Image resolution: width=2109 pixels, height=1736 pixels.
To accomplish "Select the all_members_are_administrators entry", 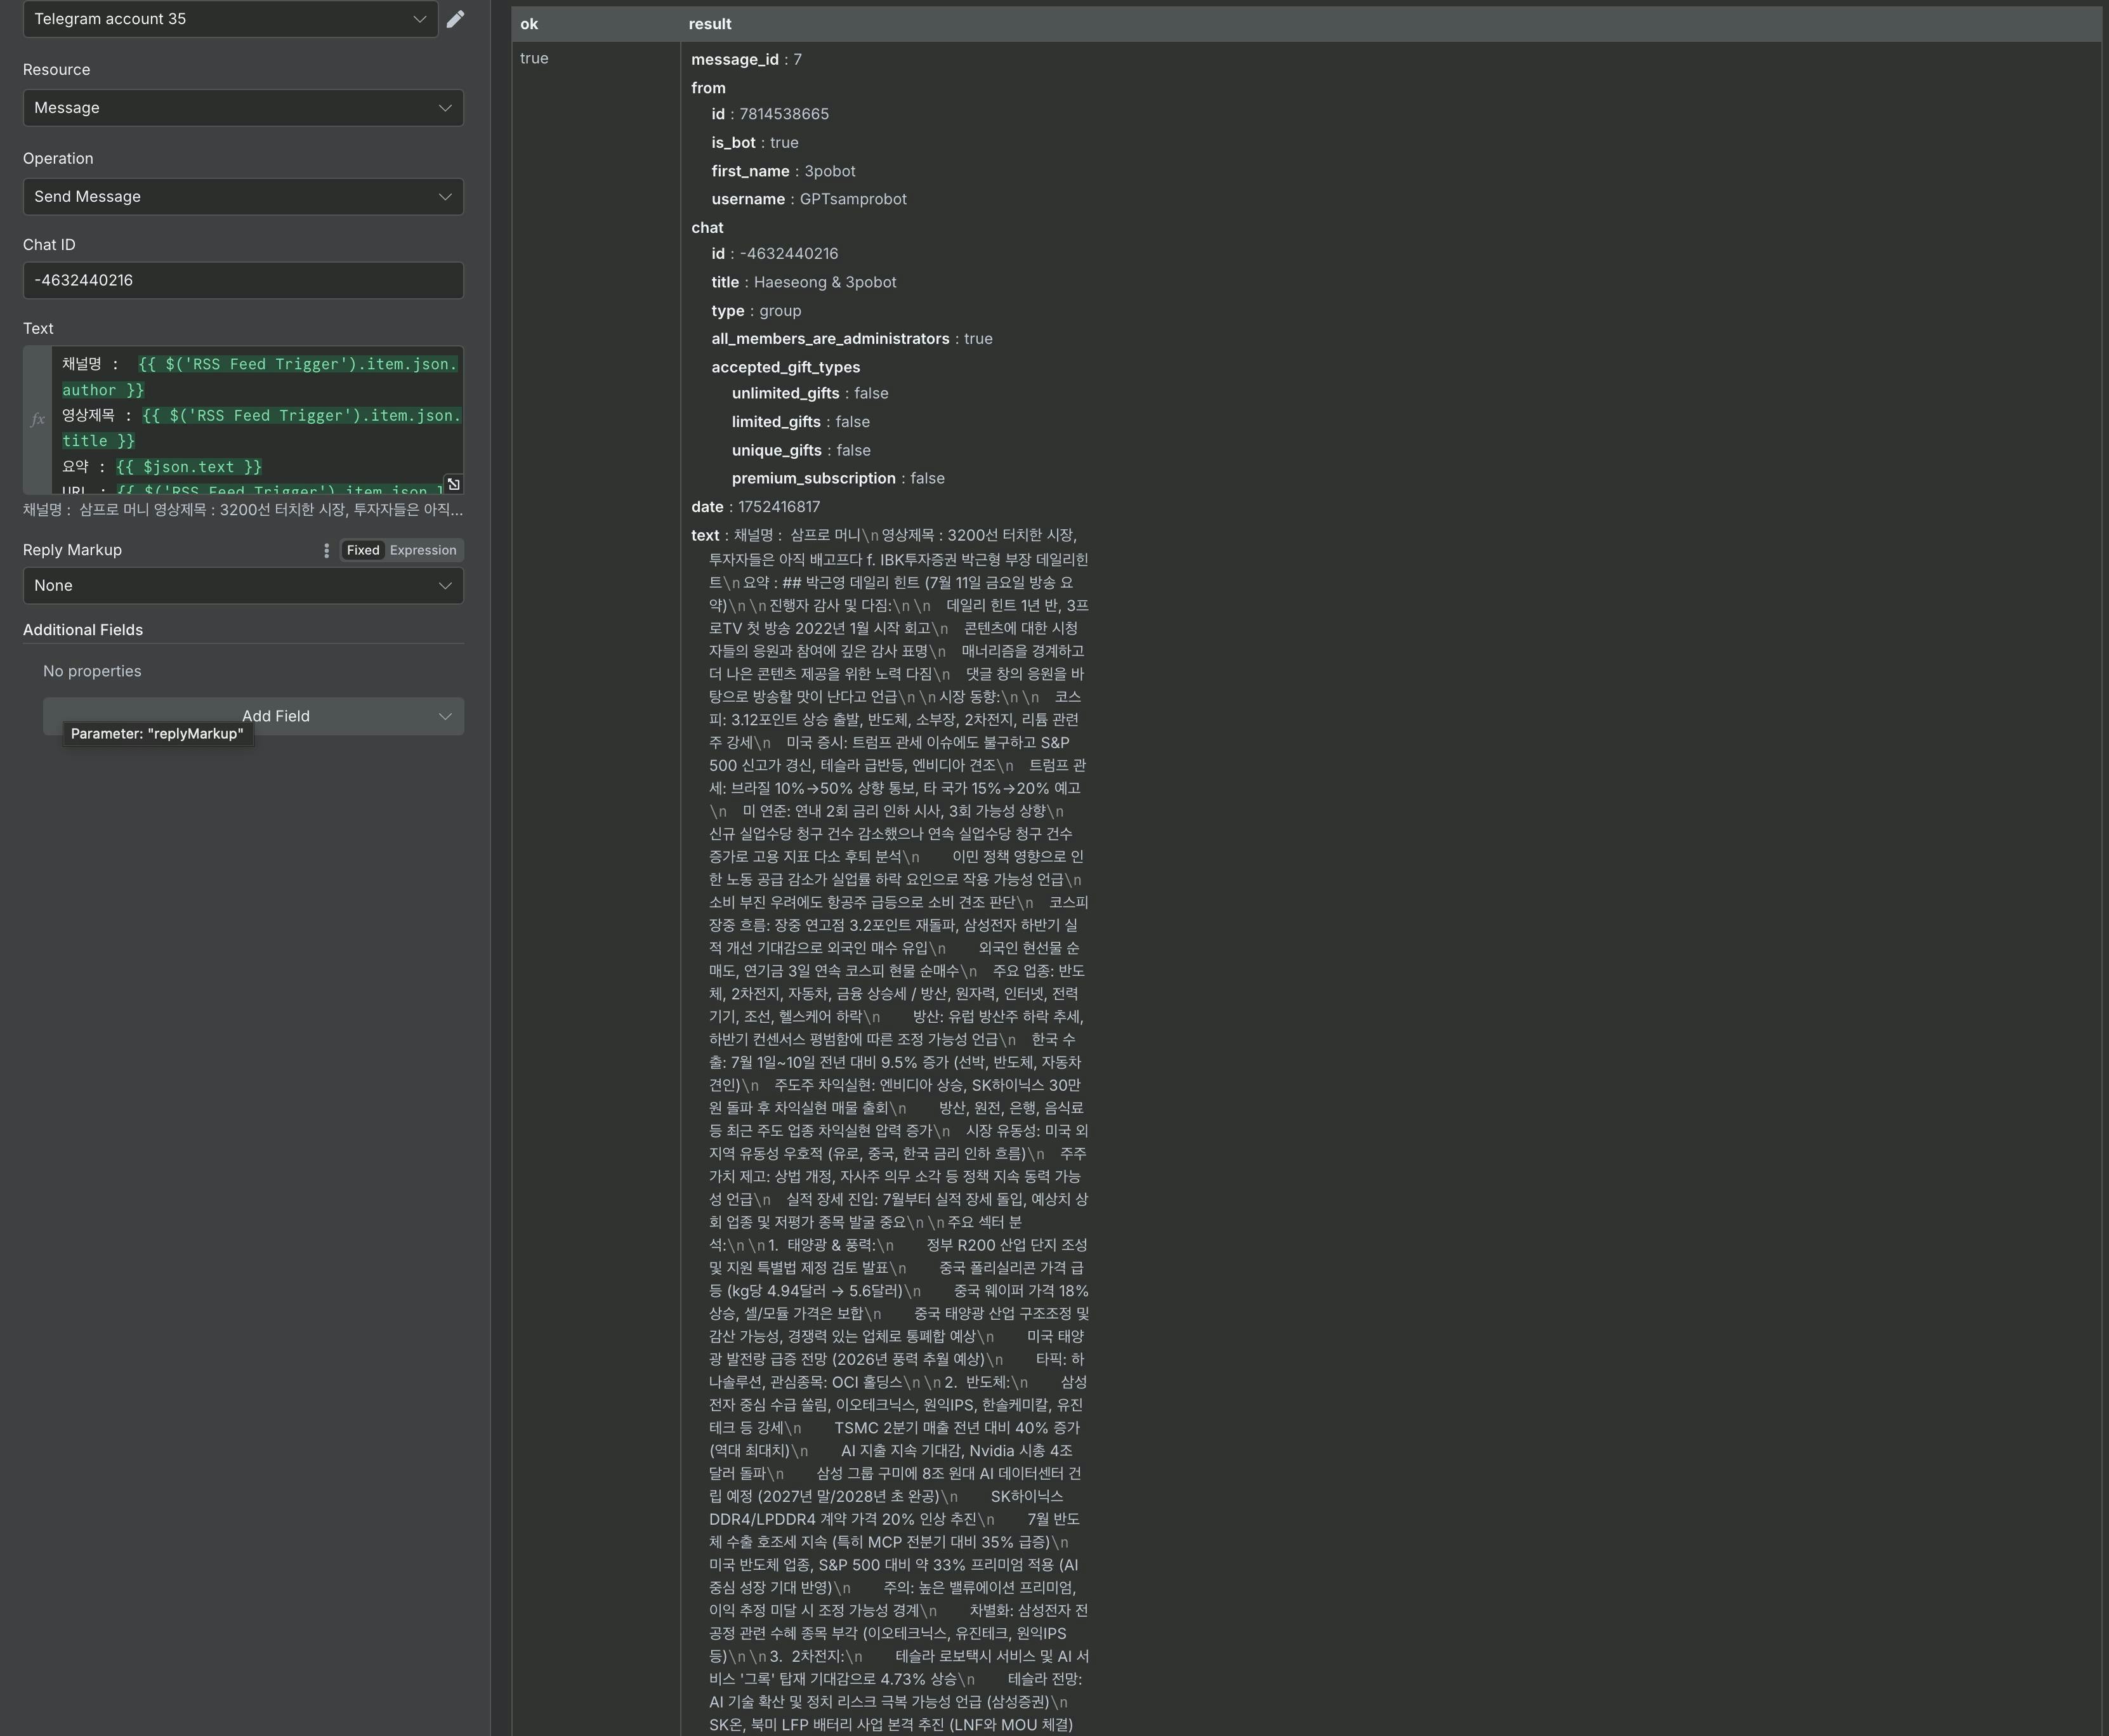I will pos(852,339).
